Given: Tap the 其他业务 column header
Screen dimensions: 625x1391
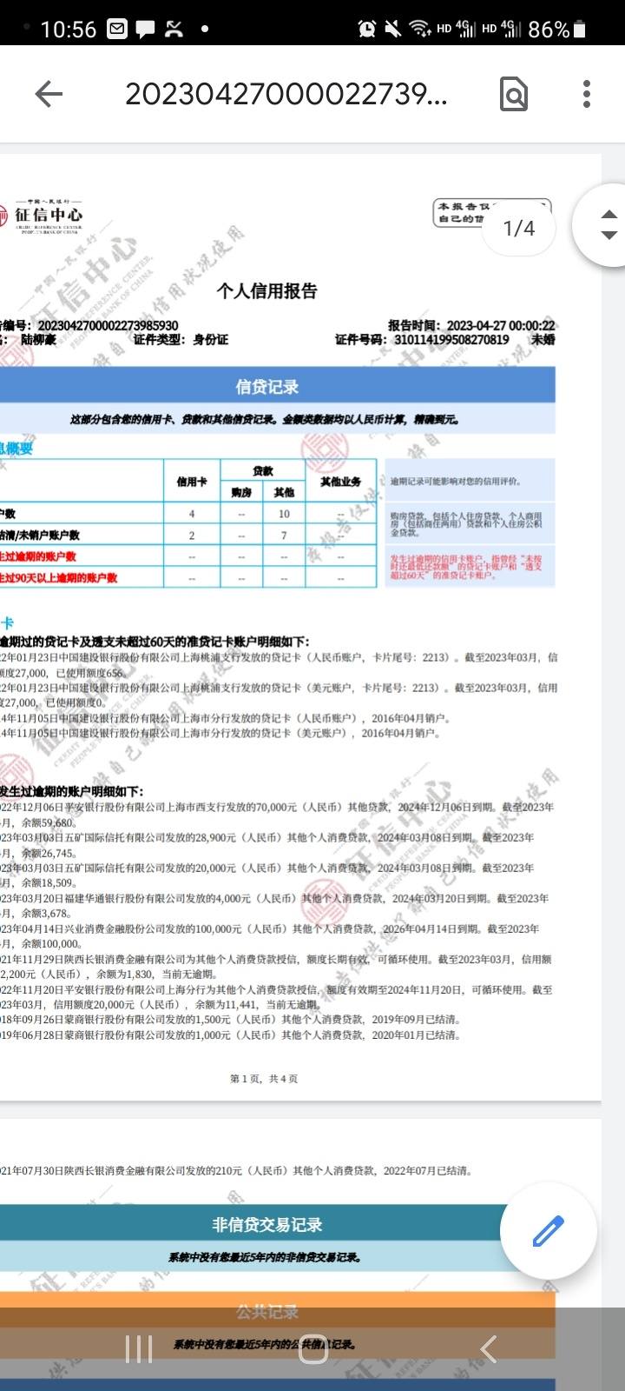Looking at the screenshot, I should coord(340,481).
